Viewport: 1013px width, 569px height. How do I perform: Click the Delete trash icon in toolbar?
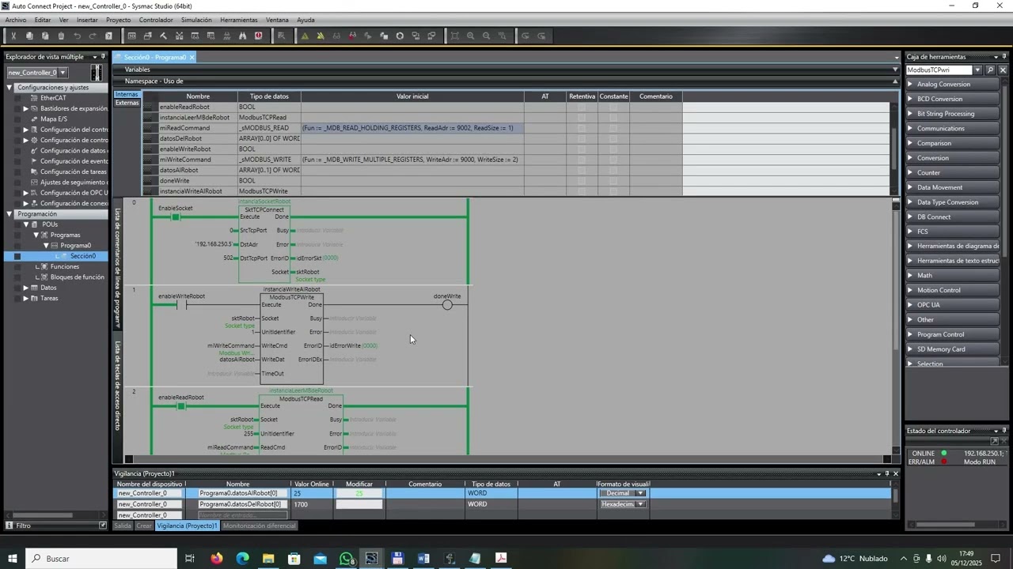(x=61, y=36)
